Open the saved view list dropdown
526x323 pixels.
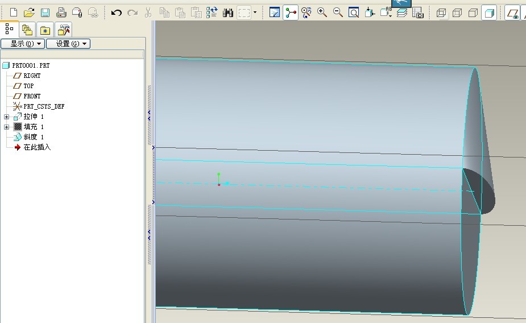pyautogui.click(x=386, y=12)
